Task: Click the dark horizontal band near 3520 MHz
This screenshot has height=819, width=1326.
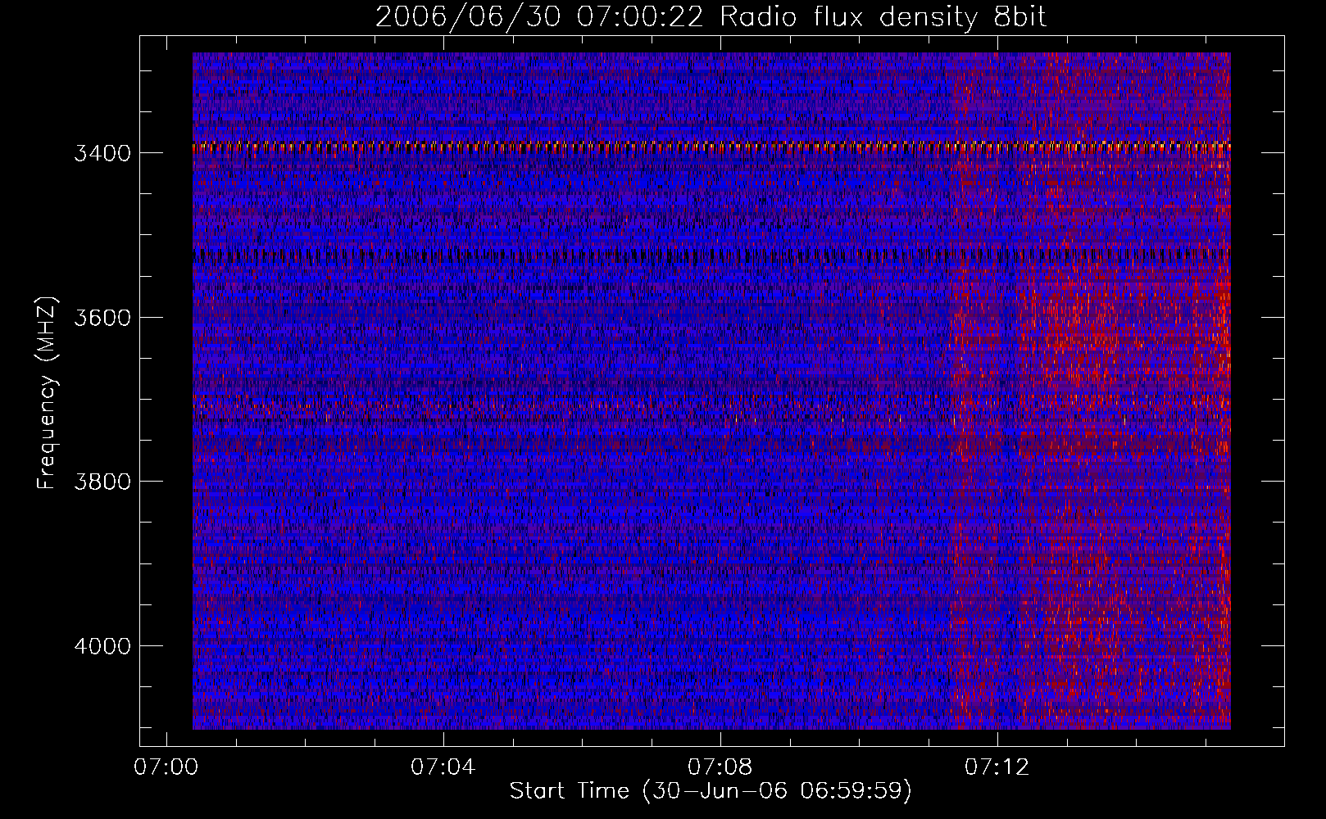Action: pyautogui.click(x=711, y=256)
